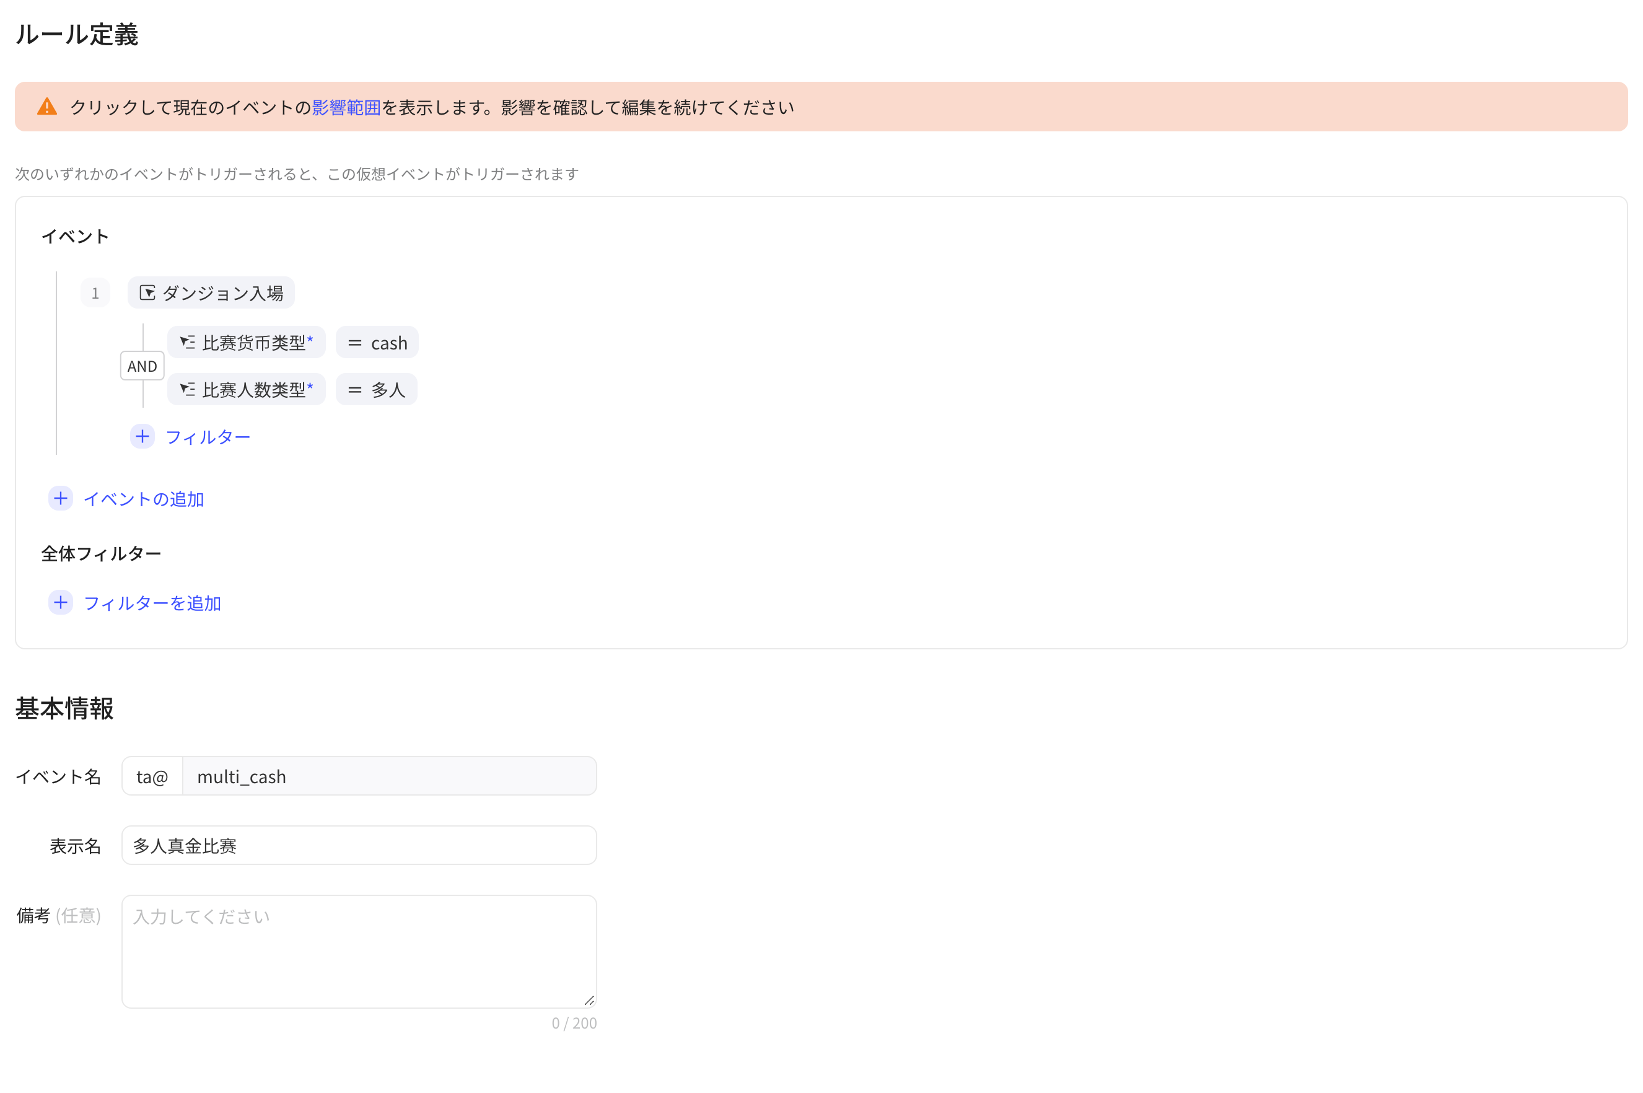
Task: Edit the 多人 filter value
Action: tap(376, 389)
